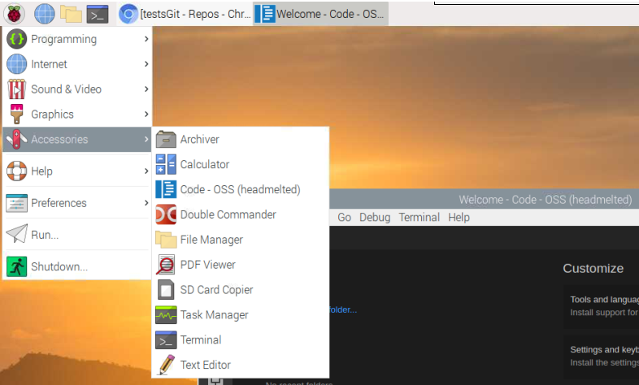Open Calculator from the Accessories submenu
Viewport: 639px width, 385px height.
coord(204,164)
